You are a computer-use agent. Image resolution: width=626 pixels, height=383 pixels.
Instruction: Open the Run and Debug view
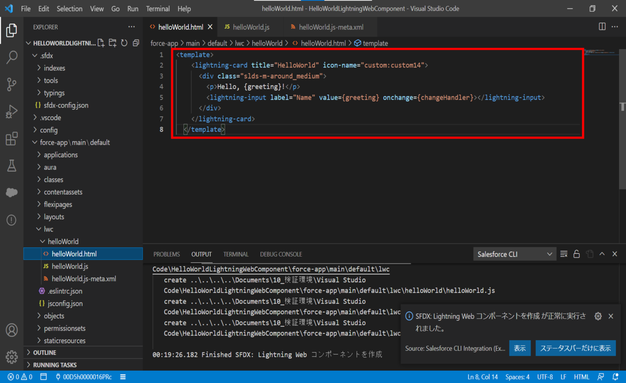point(11,112)
